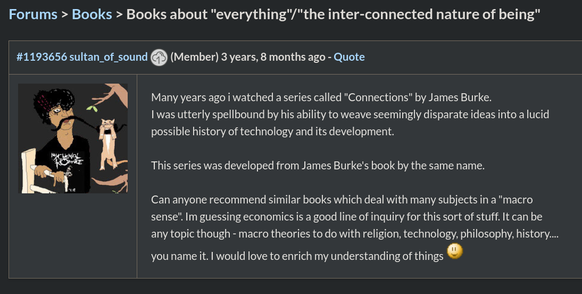
Task: Click the user's pixel-art avatar image
Action: click(73, 138)
